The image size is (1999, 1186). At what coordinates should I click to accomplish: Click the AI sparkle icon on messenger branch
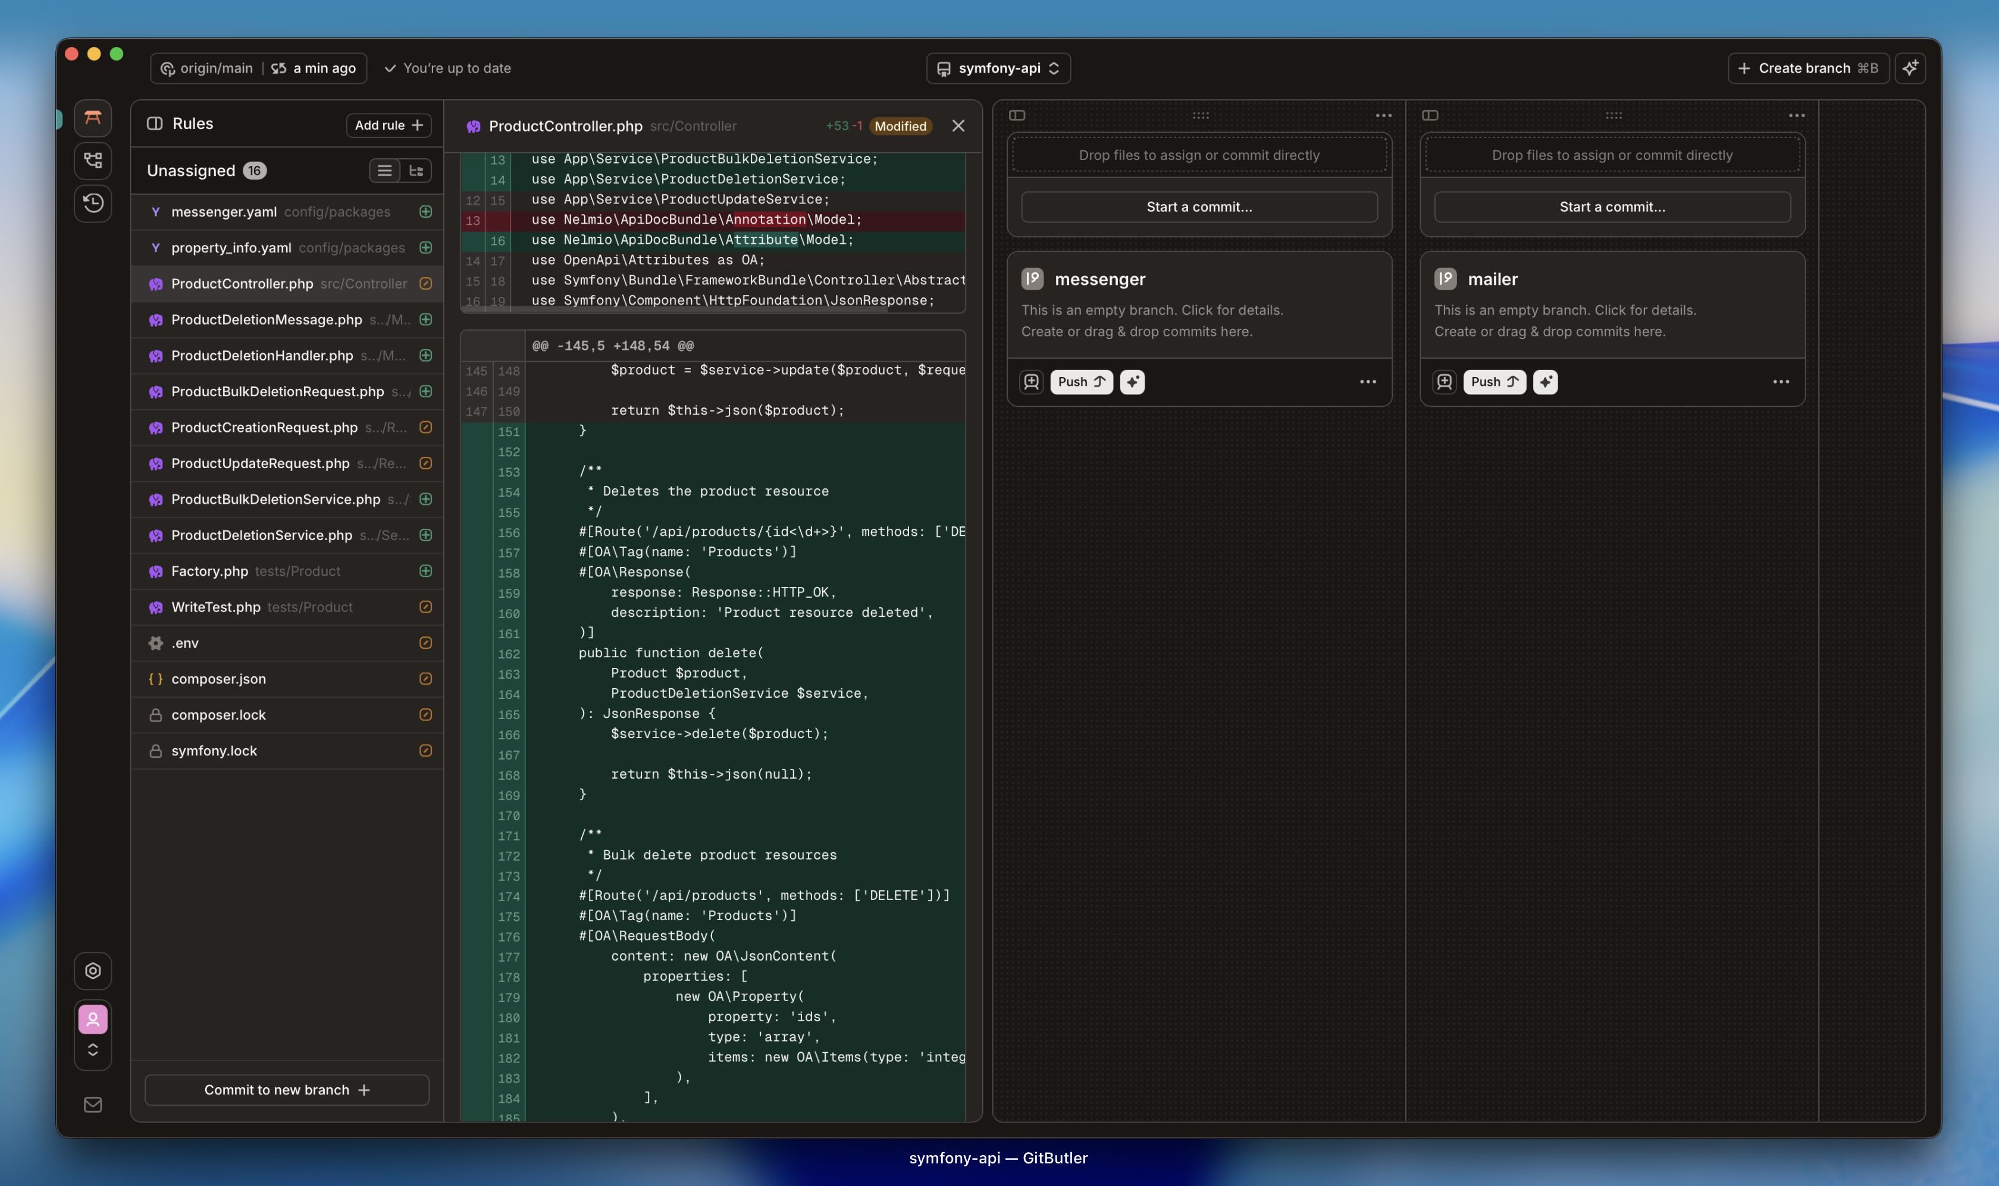1132,382
